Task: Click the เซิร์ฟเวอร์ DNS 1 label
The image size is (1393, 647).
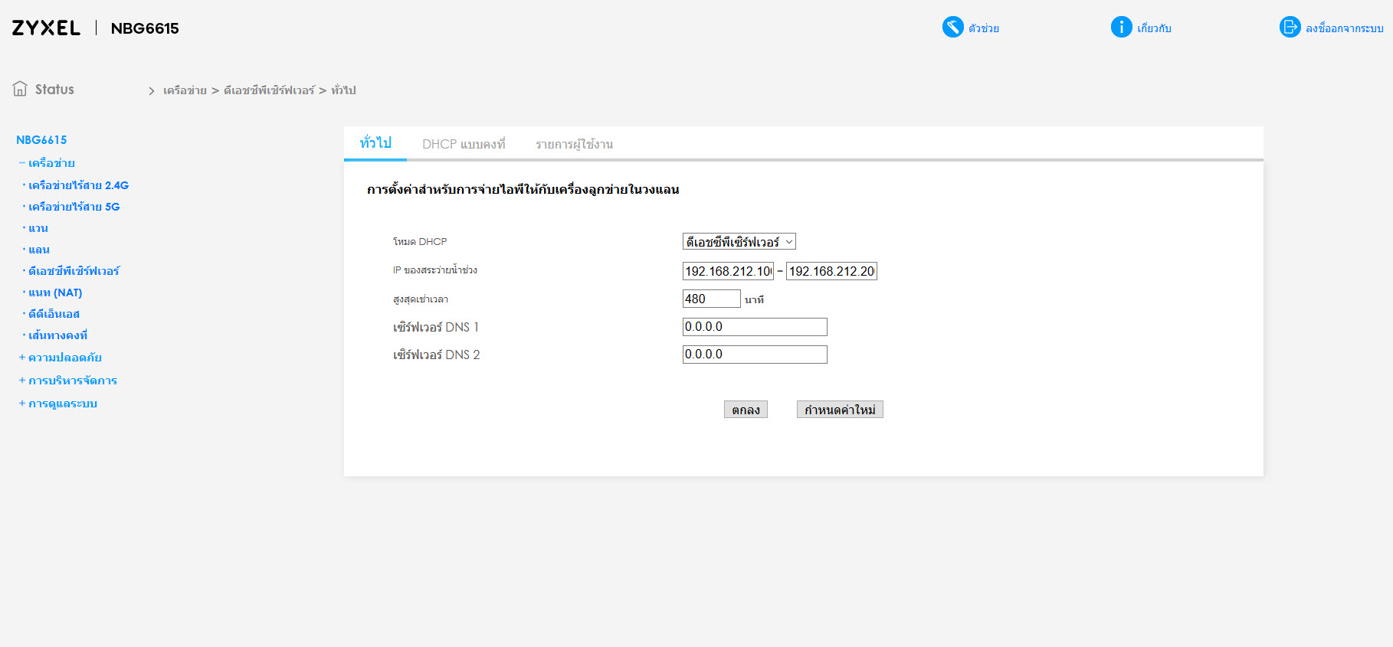Action: click(x=436, y=327)
